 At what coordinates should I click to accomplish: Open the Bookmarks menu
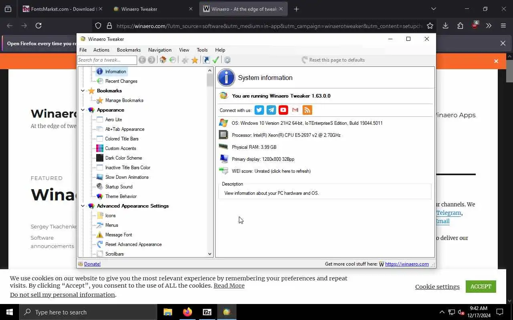click(x=129, y=50)
